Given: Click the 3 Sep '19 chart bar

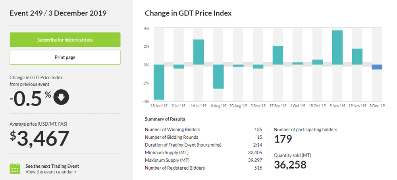Looking at the screenshot, I should pos(258,67).
